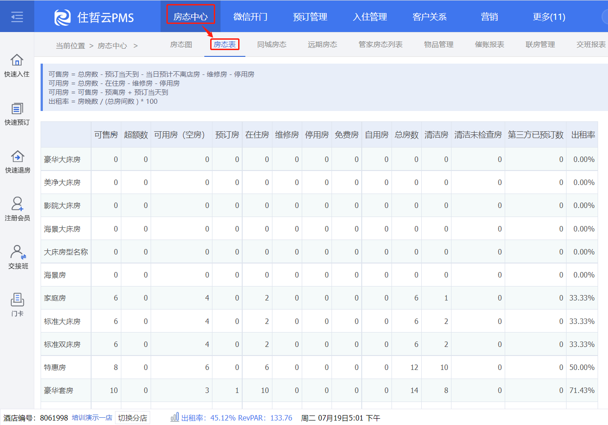The width and height of the screenshot is (608, 425).
Task: Toggle the hamburger sidebar menu icon
Action: pos(17,17)
